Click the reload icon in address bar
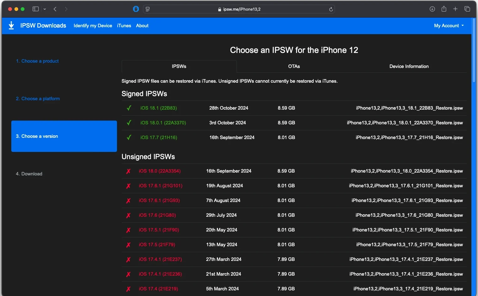This screenshot has width=478, height=296. pos(331,9)
